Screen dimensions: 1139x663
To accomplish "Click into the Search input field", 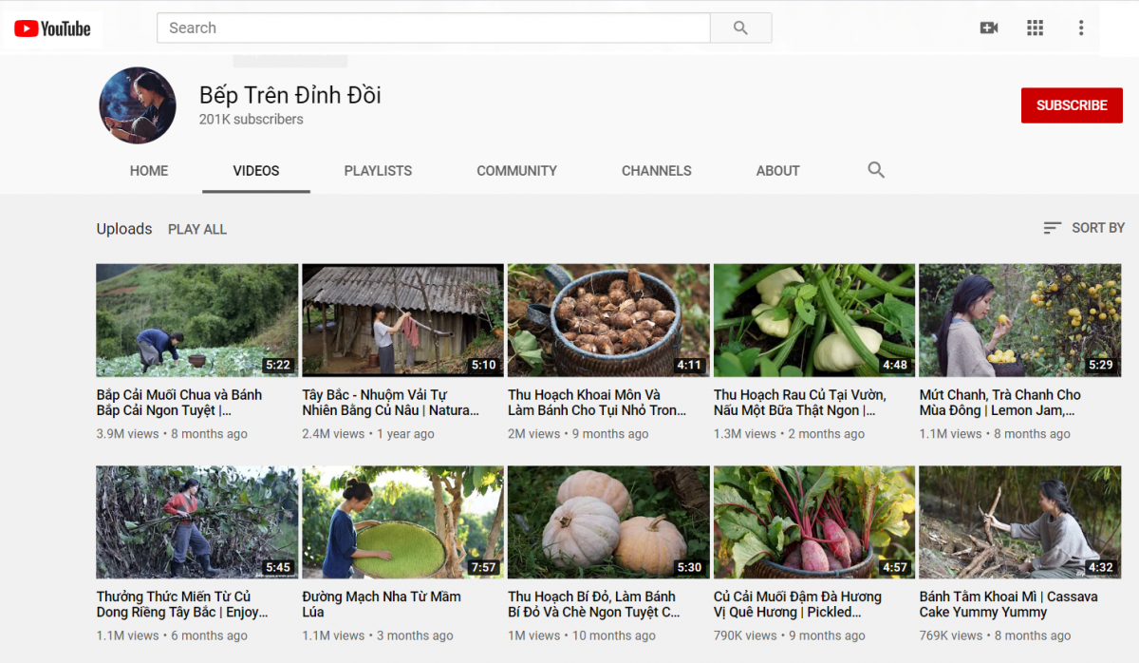I will [x=433, y=28].
